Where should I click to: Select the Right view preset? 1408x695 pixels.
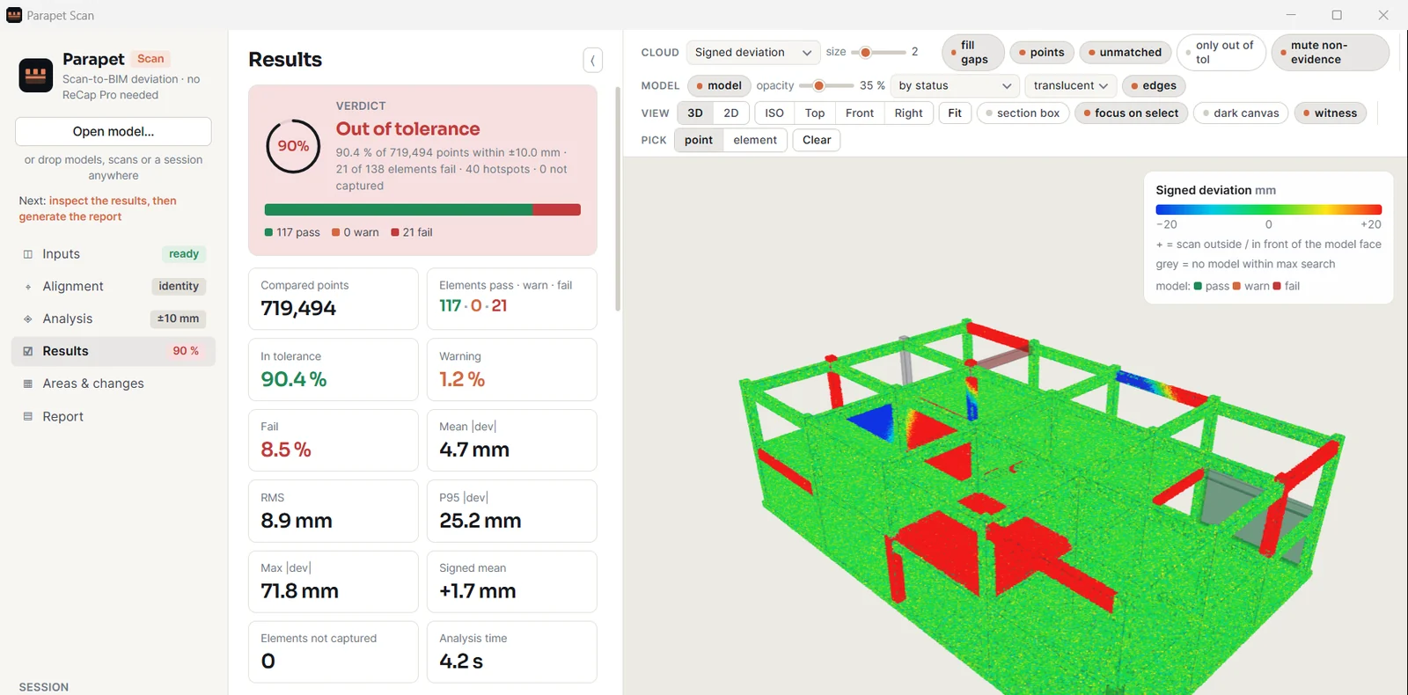point(909,113)
